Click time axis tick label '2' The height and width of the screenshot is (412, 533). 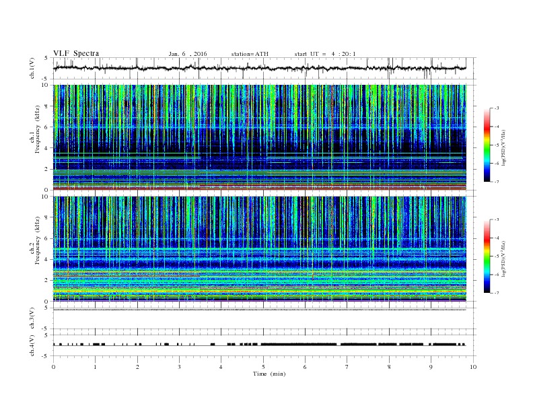[x=137, y=367]
